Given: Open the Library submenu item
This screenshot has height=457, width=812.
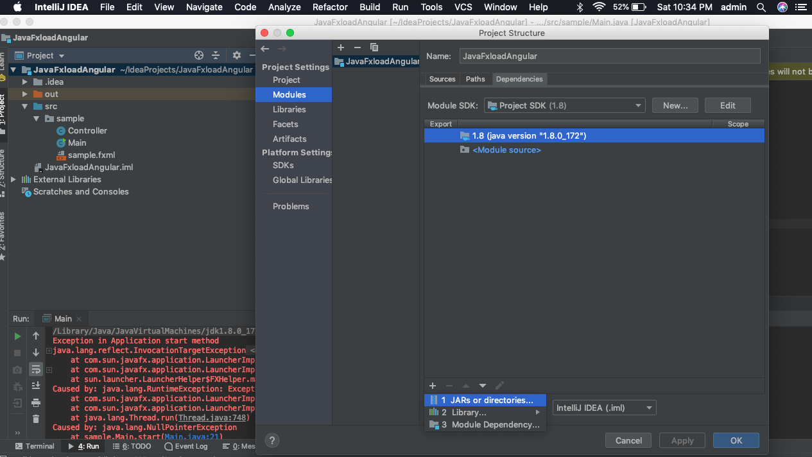Looking at the screenshot, I should click(485, 412).
